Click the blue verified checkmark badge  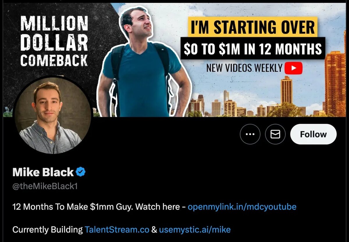point(81,172)
